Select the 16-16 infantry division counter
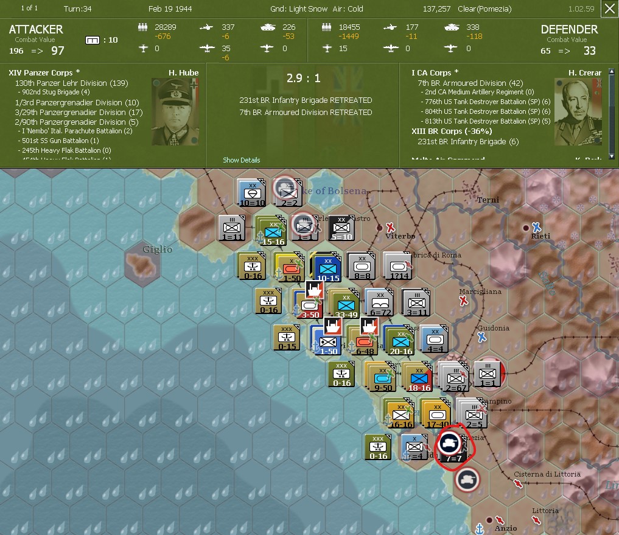The height and width of the screenshot is (535, 619). point(400,413)
